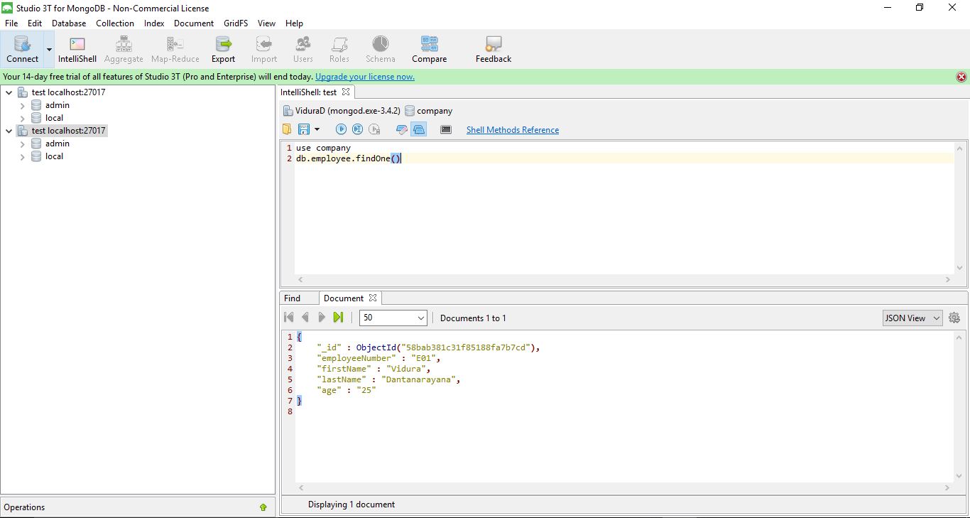
Task: Open the View menu
Action: (267, 23)
